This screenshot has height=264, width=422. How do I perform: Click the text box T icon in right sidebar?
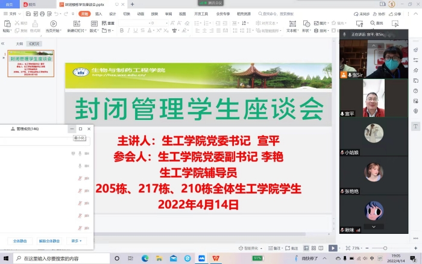[x=416, y=126]
